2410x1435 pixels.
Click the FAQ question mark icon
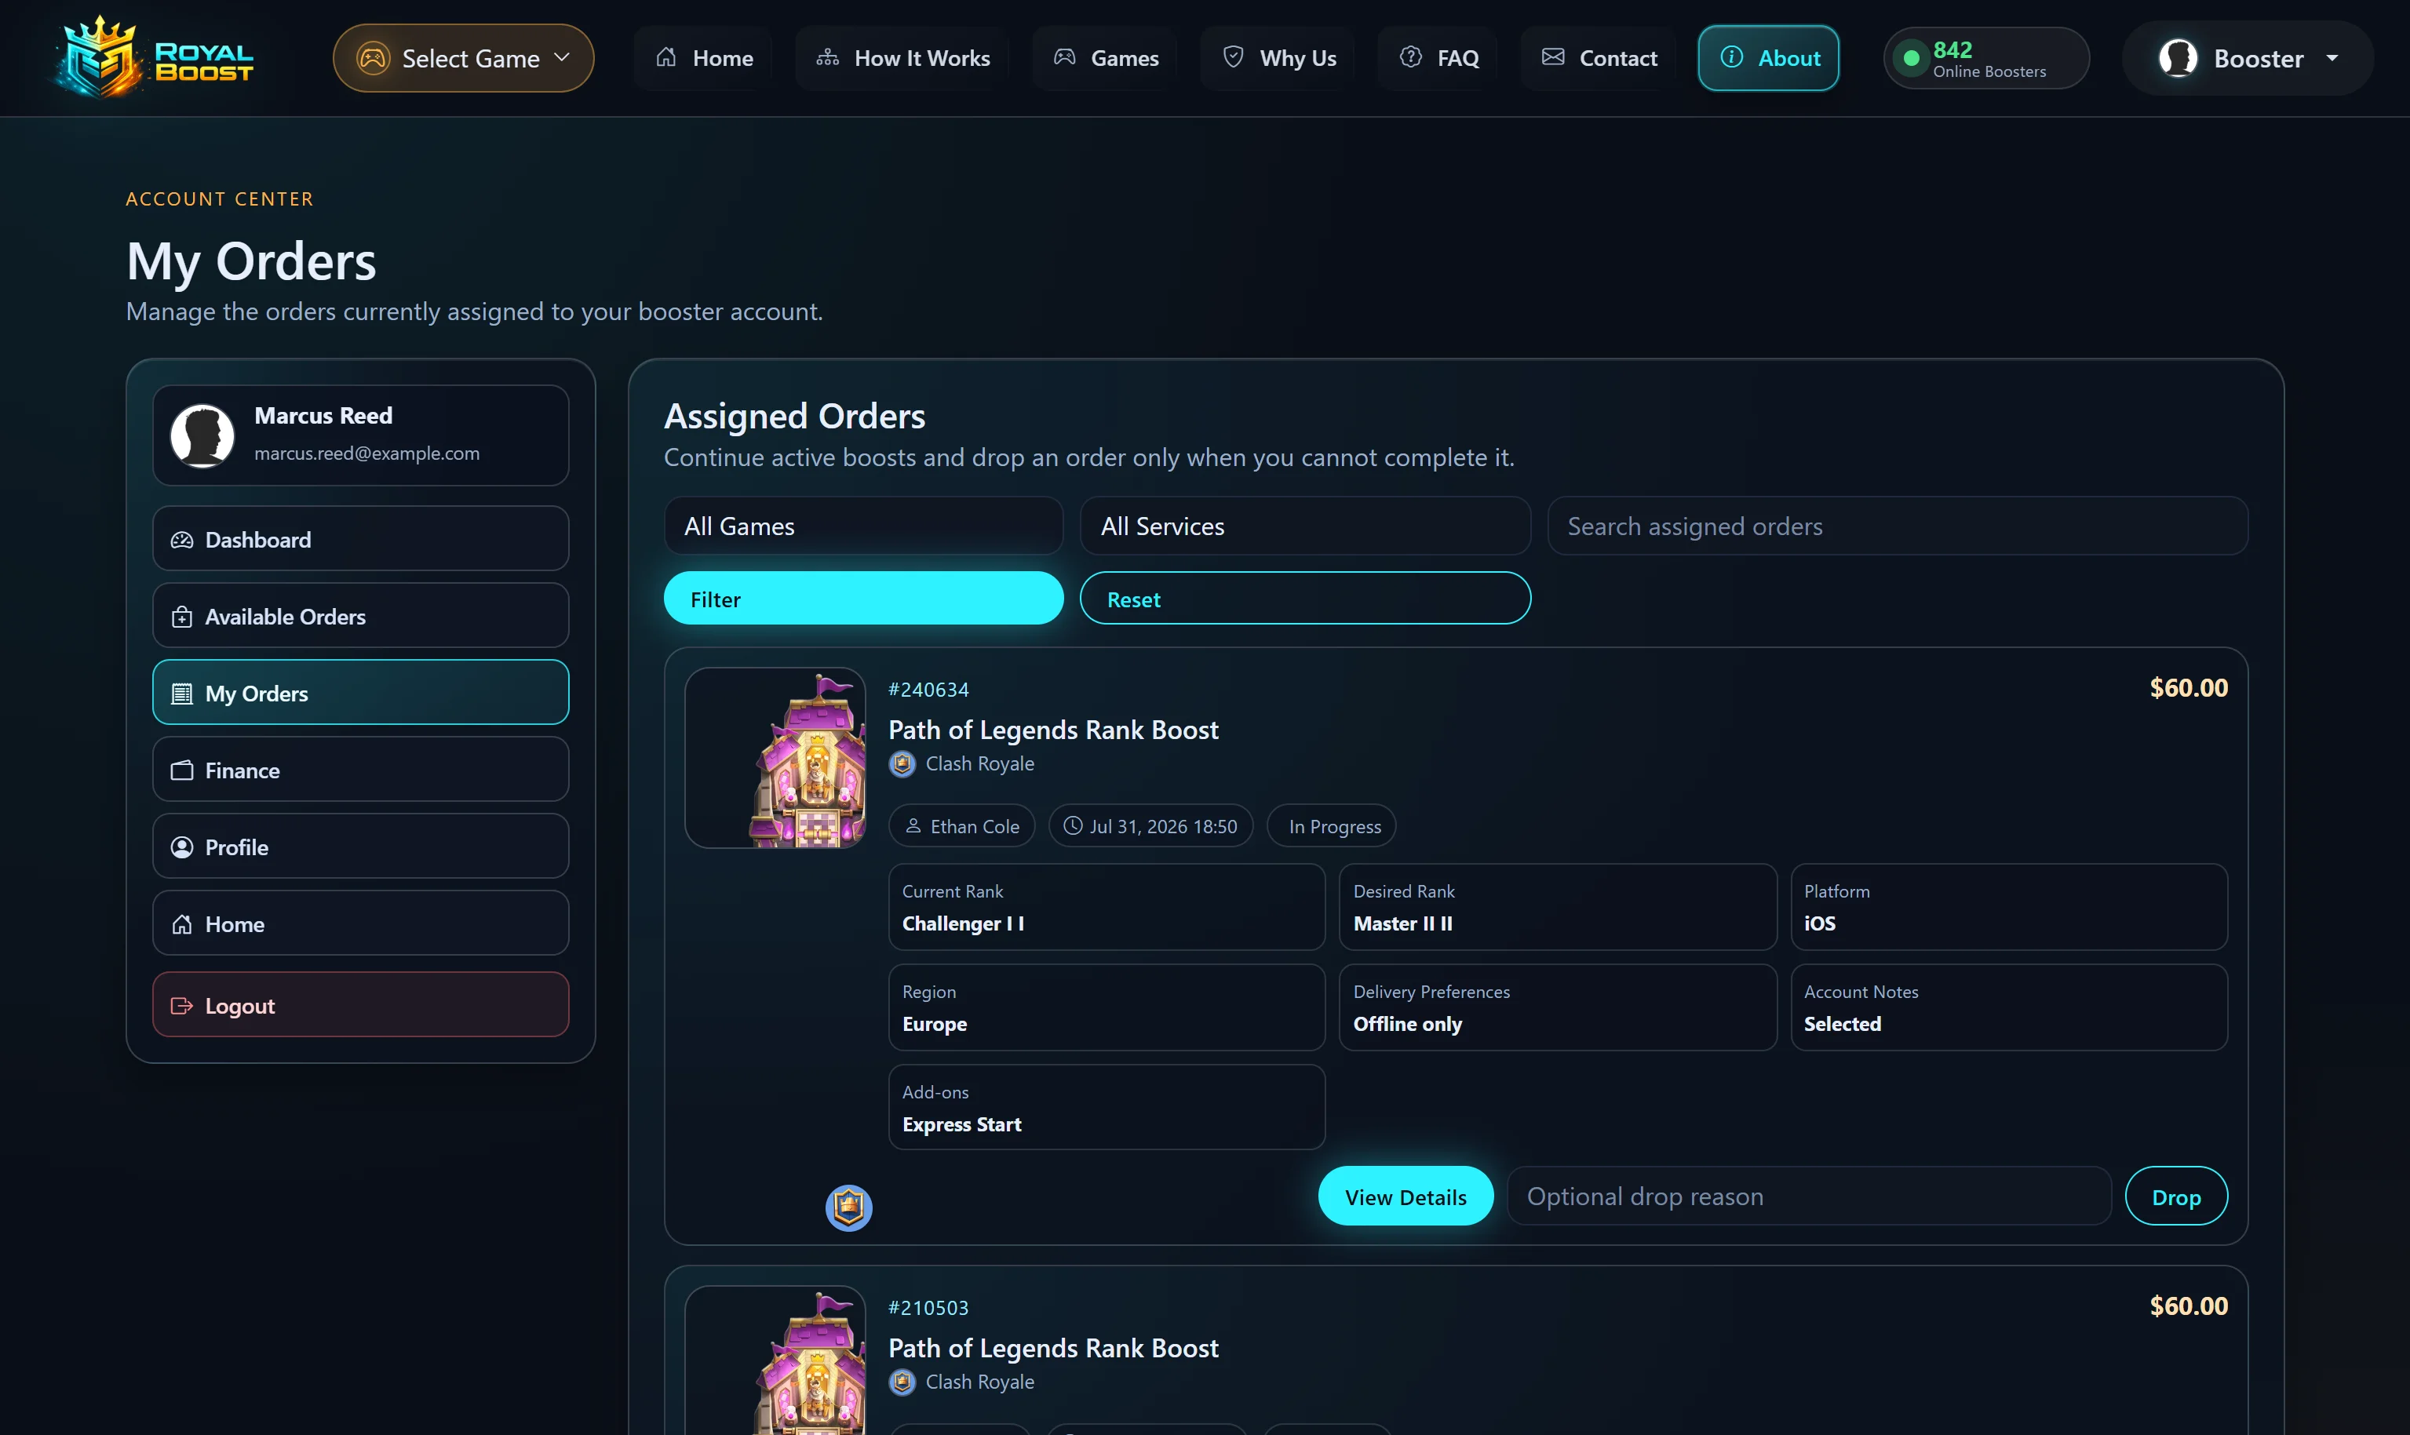tap(1411, 57)
